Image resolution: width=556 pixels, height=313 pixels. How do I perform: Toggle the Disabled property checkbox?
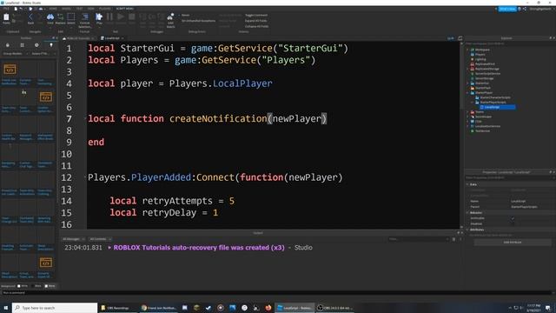click(513, 223)
